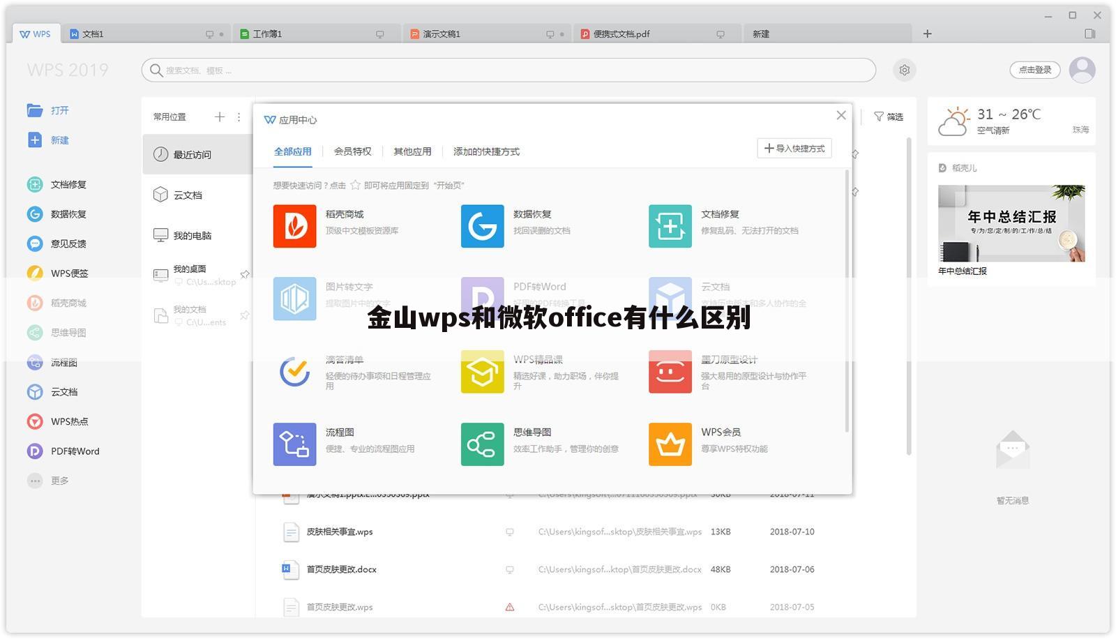Open the 思维导图 app in app center
1116x639 pixels.
pyautogui.click(x=482, y=444)
